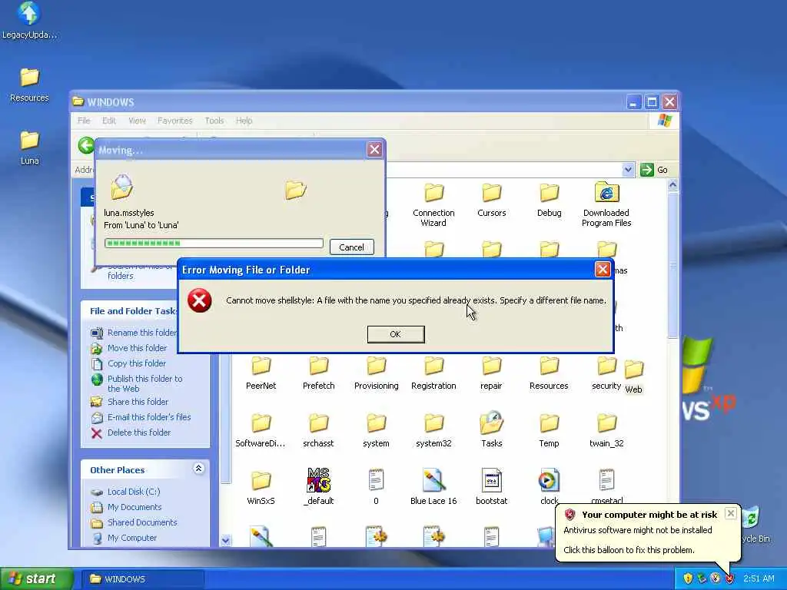787x590 pixels.
Task: Dismiss the security risk balloon
Action: 731,512
